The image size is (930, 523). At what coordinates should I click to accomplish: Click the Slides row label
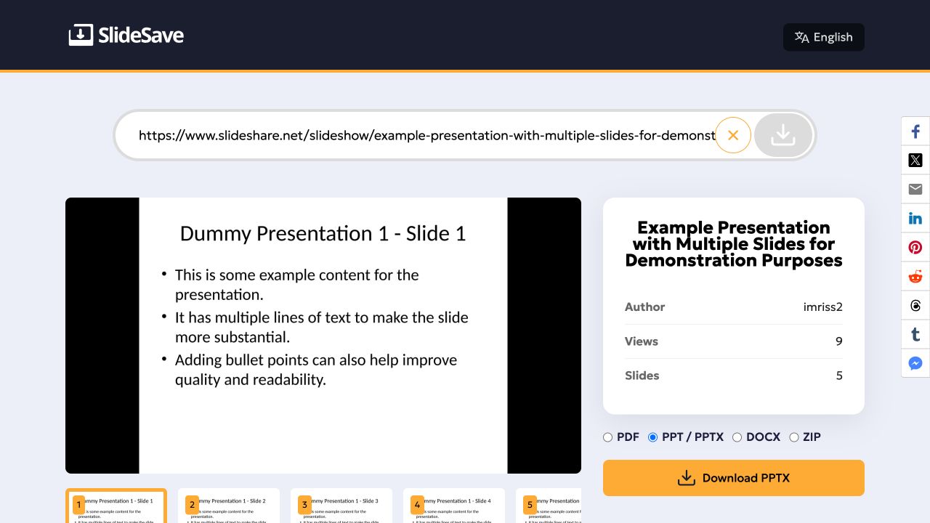click(642, 376)
